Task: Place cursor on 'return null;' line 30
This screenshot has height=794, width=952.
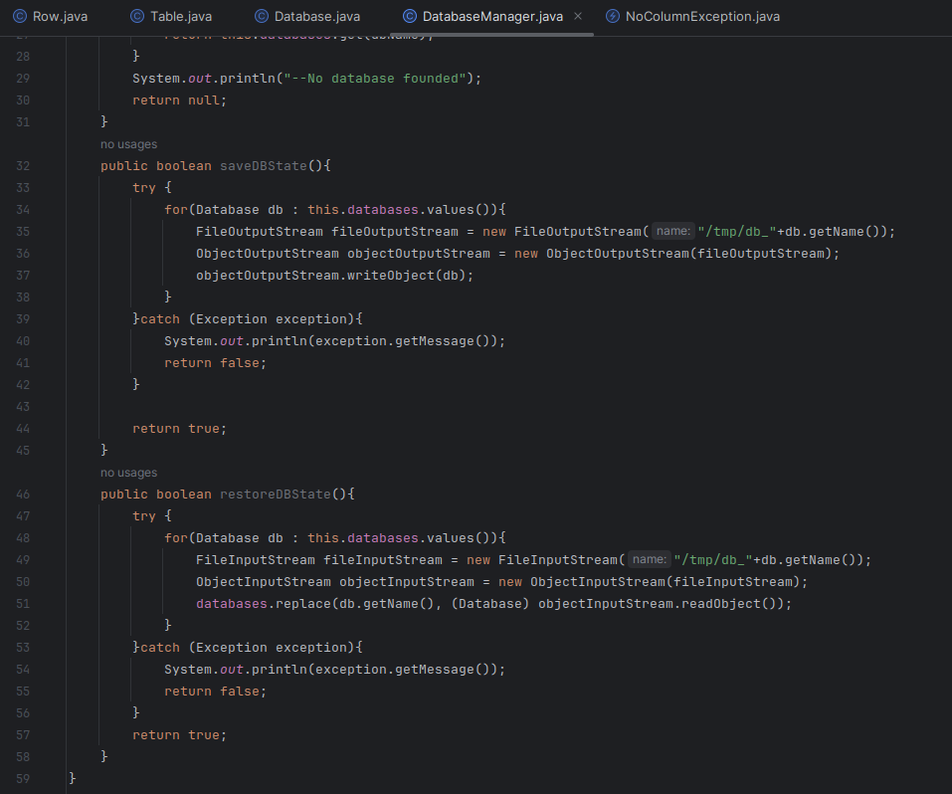Action: click(x=180, y=100)
